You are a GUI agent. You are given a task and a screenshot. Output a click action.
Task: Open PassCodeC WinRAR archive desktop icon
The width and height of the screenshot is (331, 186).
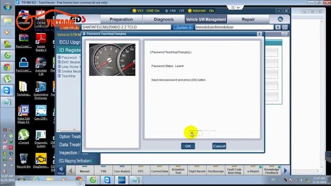point(23,41)
